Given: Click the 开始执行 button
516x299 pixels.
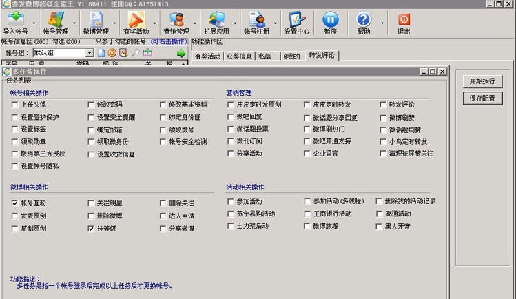Looking at the screenshot, I should tap(482, 81).
